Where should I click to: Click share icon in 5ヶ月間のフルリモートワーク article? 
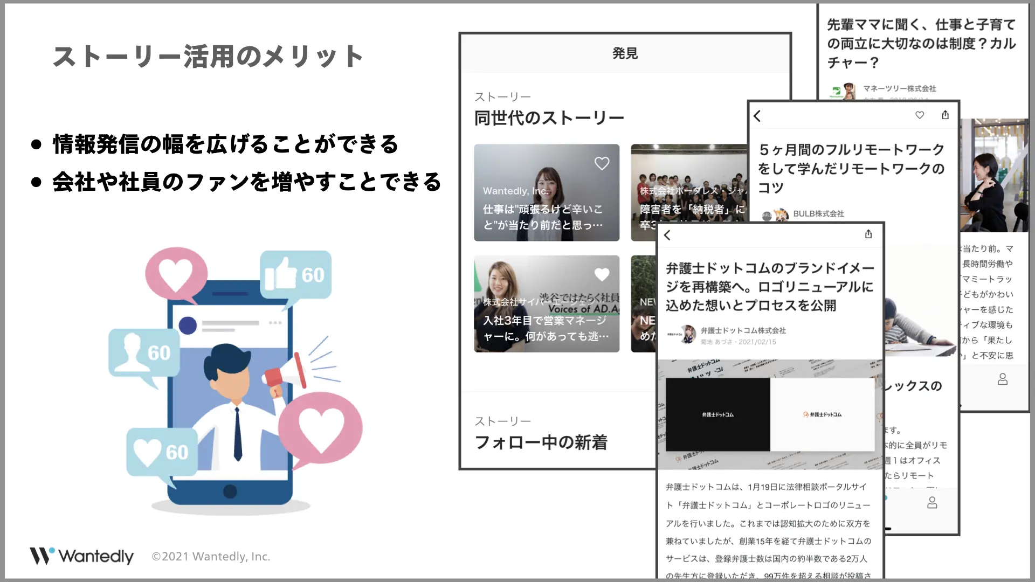click(x=945, y=115)
